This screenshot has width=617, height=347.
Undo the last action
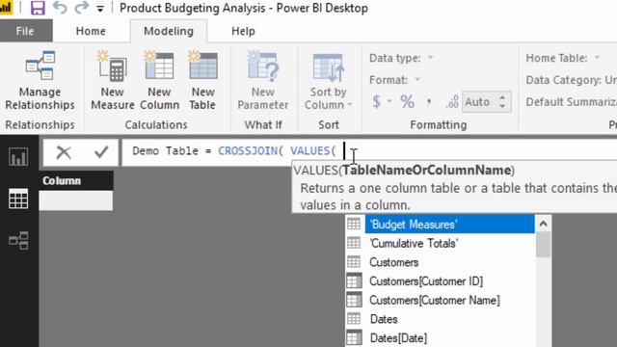coord(60,8)
